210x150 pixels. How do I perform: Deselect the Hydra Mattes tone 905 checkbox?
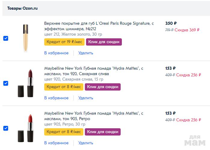coord(6,128)
